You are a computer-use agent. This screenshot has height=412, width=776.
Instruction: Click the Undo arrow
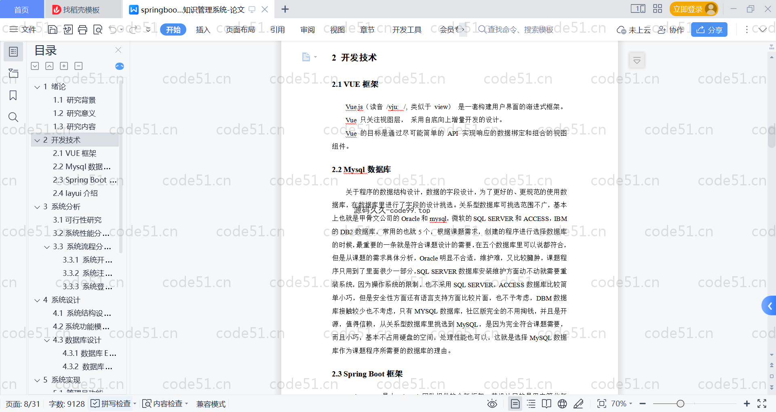coord(113,29)
